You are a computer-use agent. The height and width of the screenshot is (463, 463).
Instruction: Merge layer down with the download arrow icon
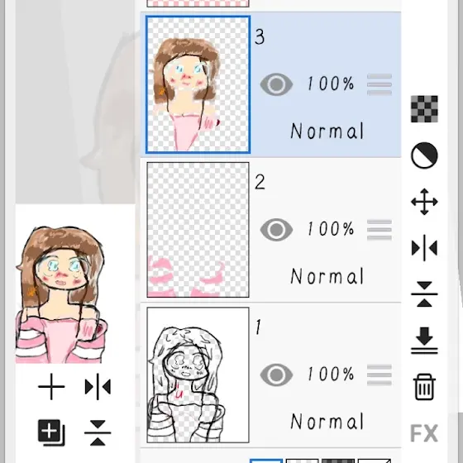424,341
